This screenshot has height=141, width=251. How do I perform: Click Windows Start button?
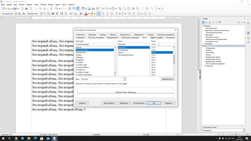coord(3,138)
